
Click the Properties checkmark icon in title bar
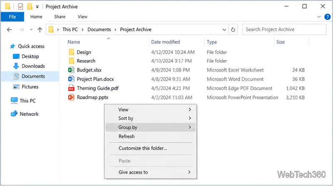point(20,7)
